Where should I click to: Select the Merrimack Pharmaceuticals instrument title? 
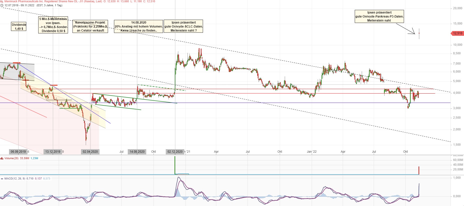pos(53,2)
